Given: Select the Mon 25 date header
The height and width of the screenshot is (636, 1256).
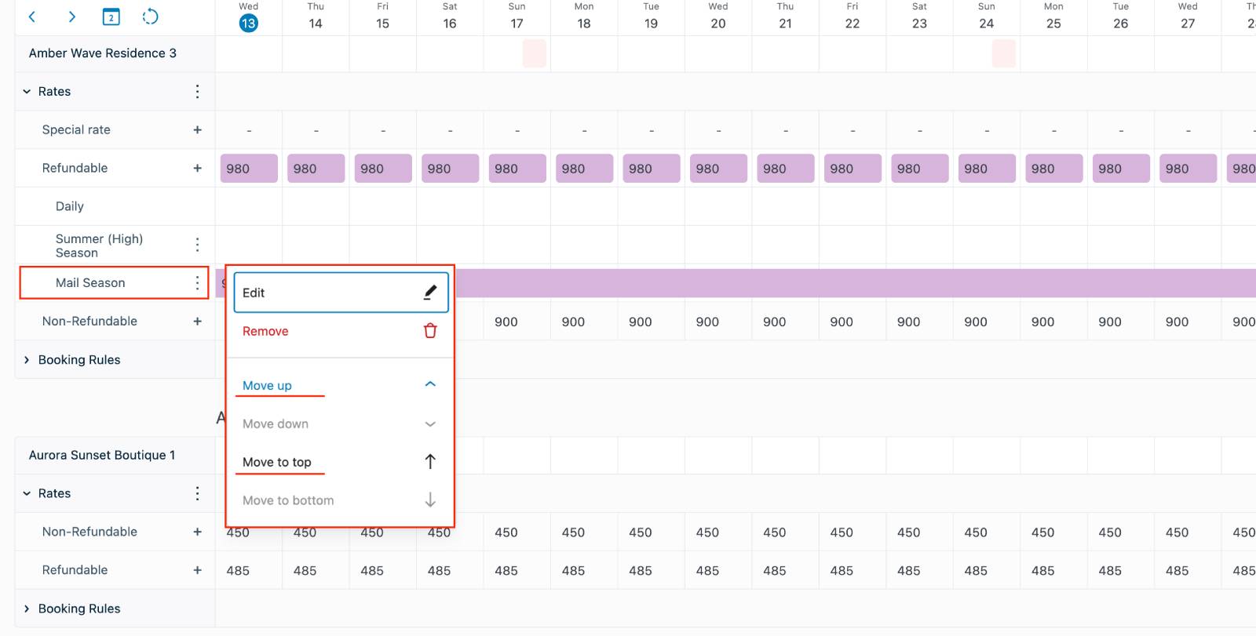Looking at the screenshot, I should (1053, 17).
